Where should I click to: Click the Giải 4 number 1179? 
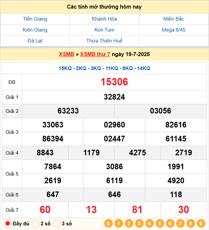click(x=91, y=153)
